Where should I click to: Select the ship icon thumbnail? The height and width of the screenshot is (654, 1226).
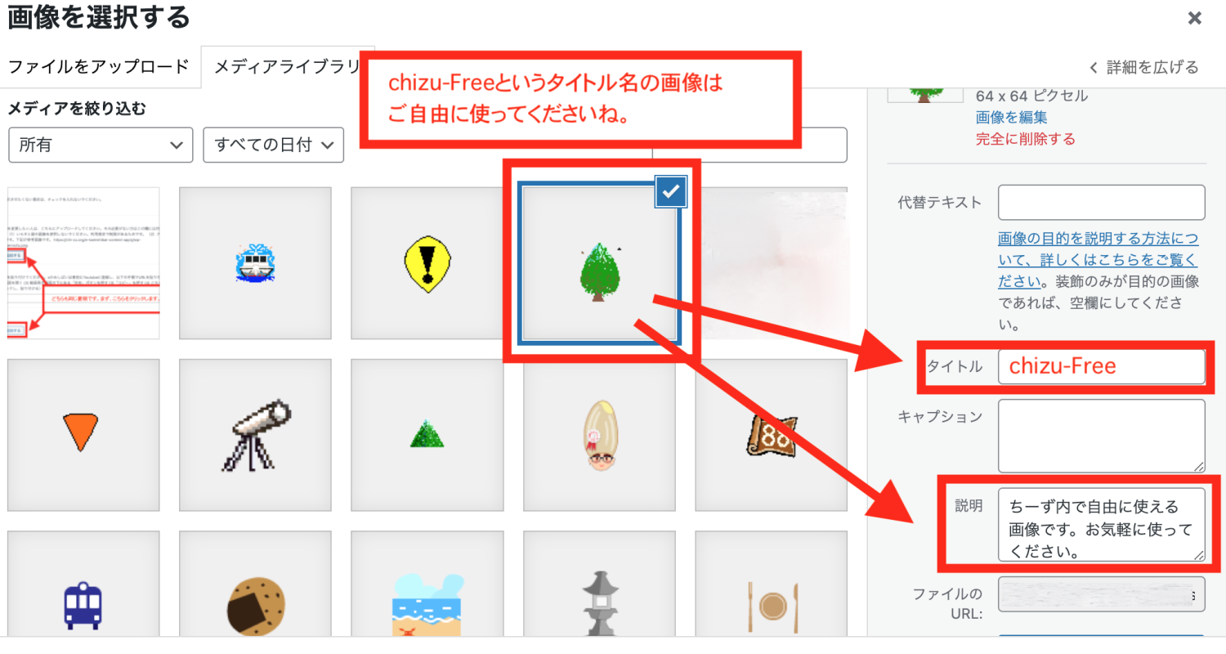[255, 263]
